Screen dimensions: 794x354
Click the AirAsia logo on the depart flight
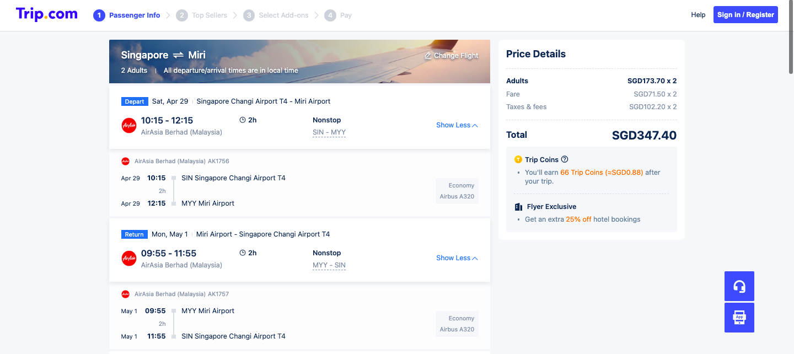[129, 125]
